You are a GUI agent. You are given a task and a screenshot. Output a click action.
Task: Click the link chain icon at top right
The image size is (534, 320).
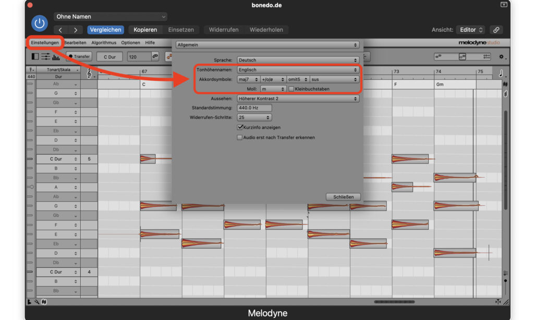(496, 30)
